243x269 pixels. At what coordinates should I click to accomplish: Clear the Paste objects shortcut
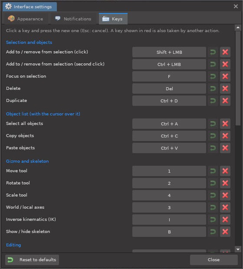point(225,148)
